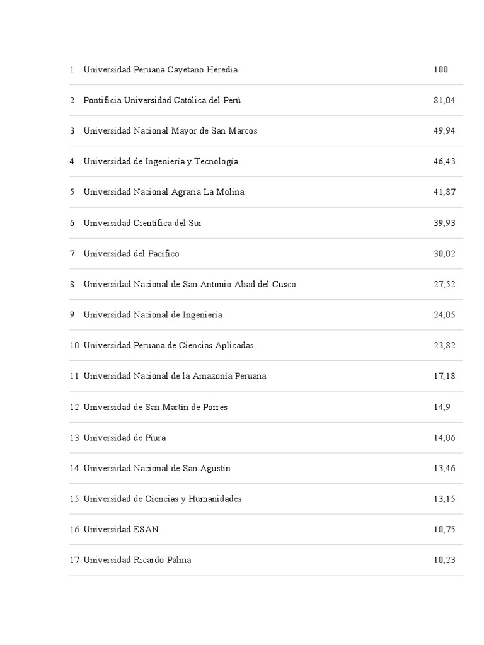Viewport: 484px width, 645px height.
Task: Select Universidad Nacional de San Agustín
Action: click(157, 468)
